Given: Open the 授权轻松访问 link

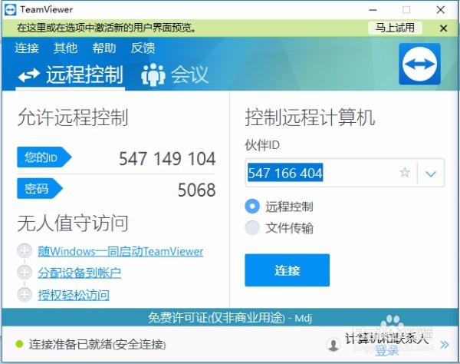Looking at the screenshot, I should 74,295.
